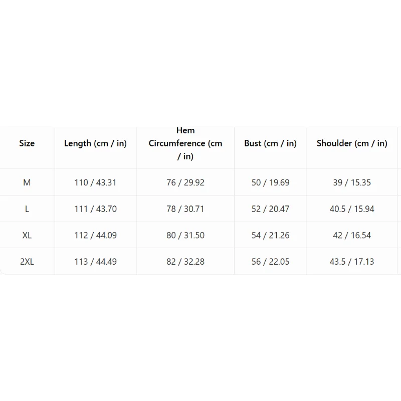Click the 2XL size row label
401x401 pixels.
(27, 262)
